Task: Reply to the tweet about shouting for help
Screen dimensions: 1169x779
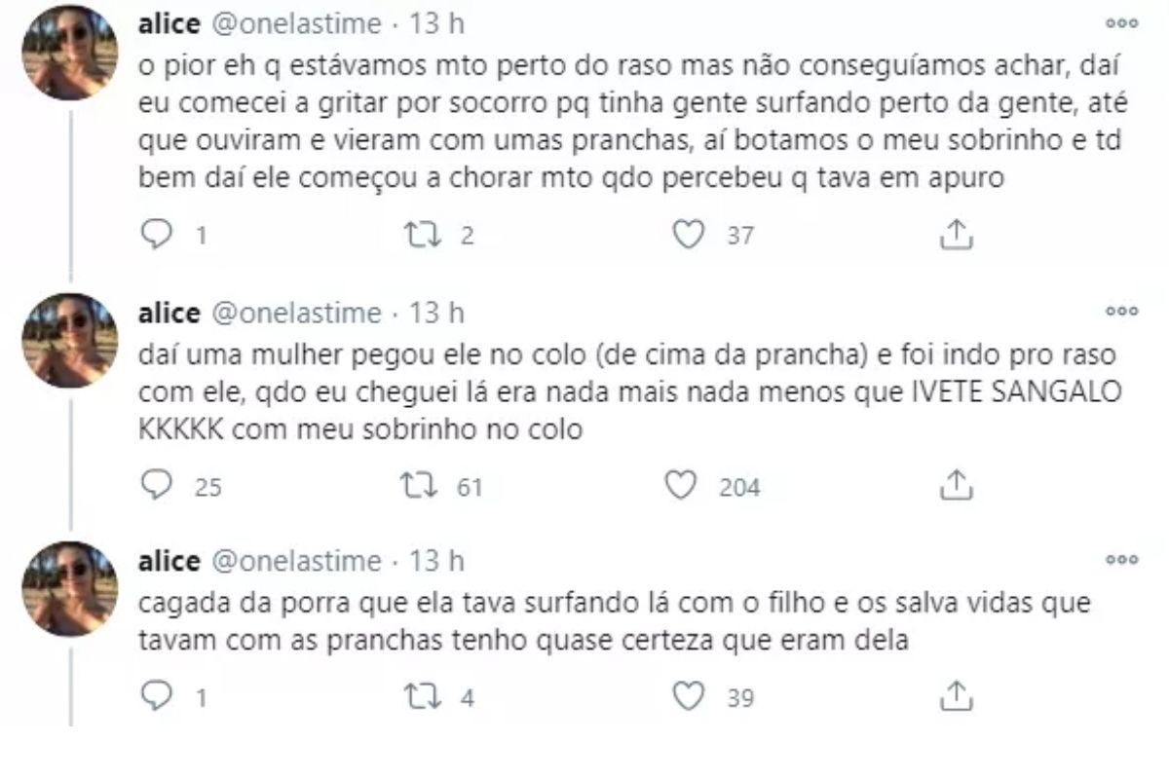Action: 156,235
